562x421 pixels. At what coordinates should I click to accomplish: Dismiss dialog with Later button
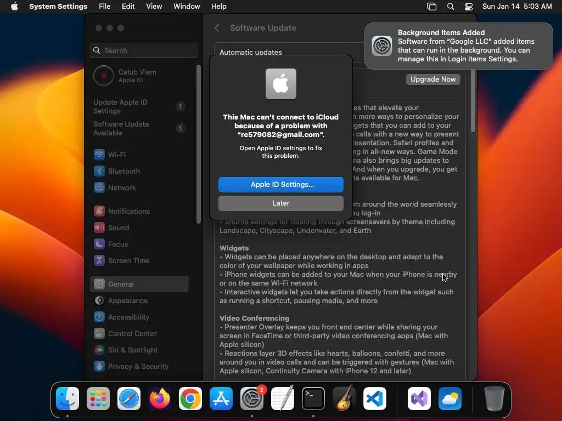coord(281,203)
